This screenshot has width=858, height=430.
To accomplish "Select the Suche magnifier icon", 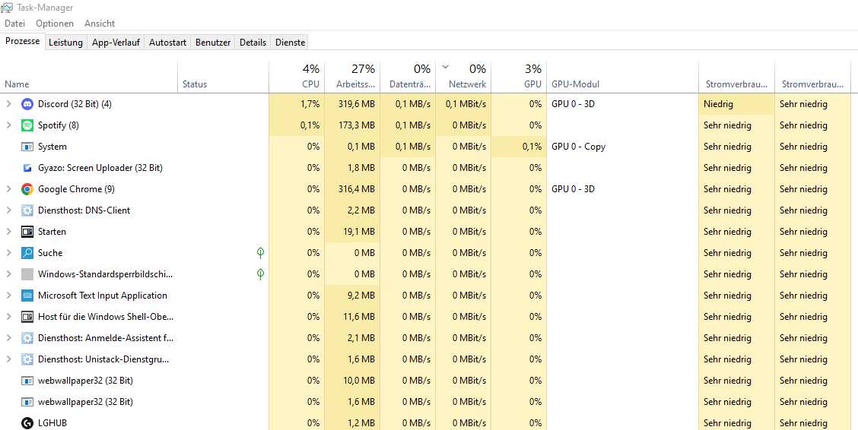I will click(x=27, y=253).
